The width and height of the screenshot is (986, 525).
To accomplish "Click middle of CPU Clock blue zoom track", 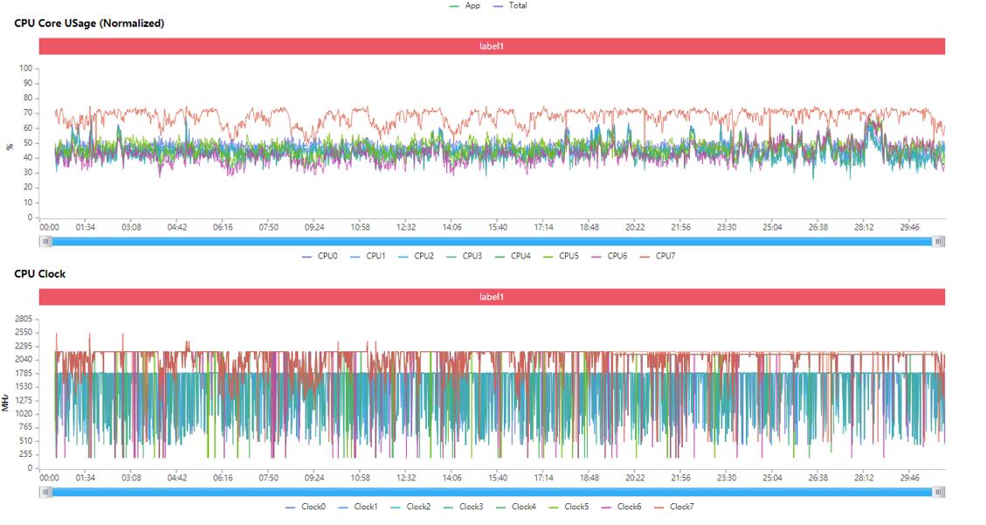I will [x=492, y=492].
